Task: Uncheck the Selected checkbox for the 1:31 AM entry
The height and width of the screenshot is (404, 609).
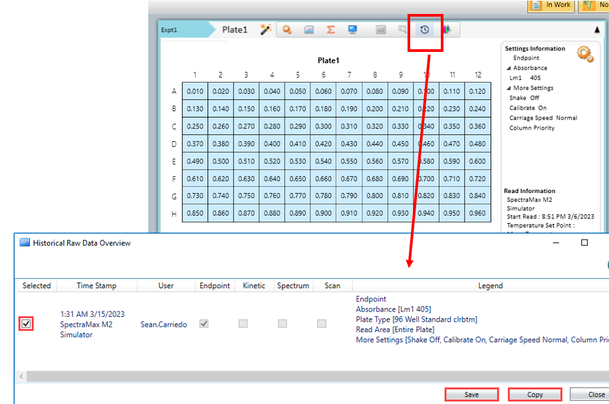Action: (26, 323)
